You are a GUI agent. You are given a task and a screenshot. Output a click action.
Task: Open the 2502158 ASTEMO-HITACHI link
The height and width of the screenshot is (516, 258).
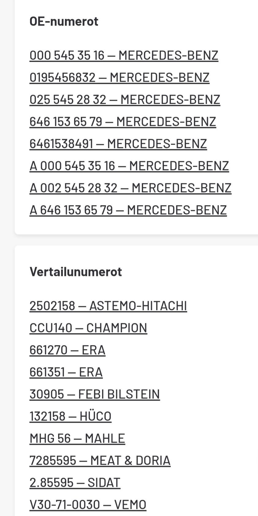click(x=108, y=306)
